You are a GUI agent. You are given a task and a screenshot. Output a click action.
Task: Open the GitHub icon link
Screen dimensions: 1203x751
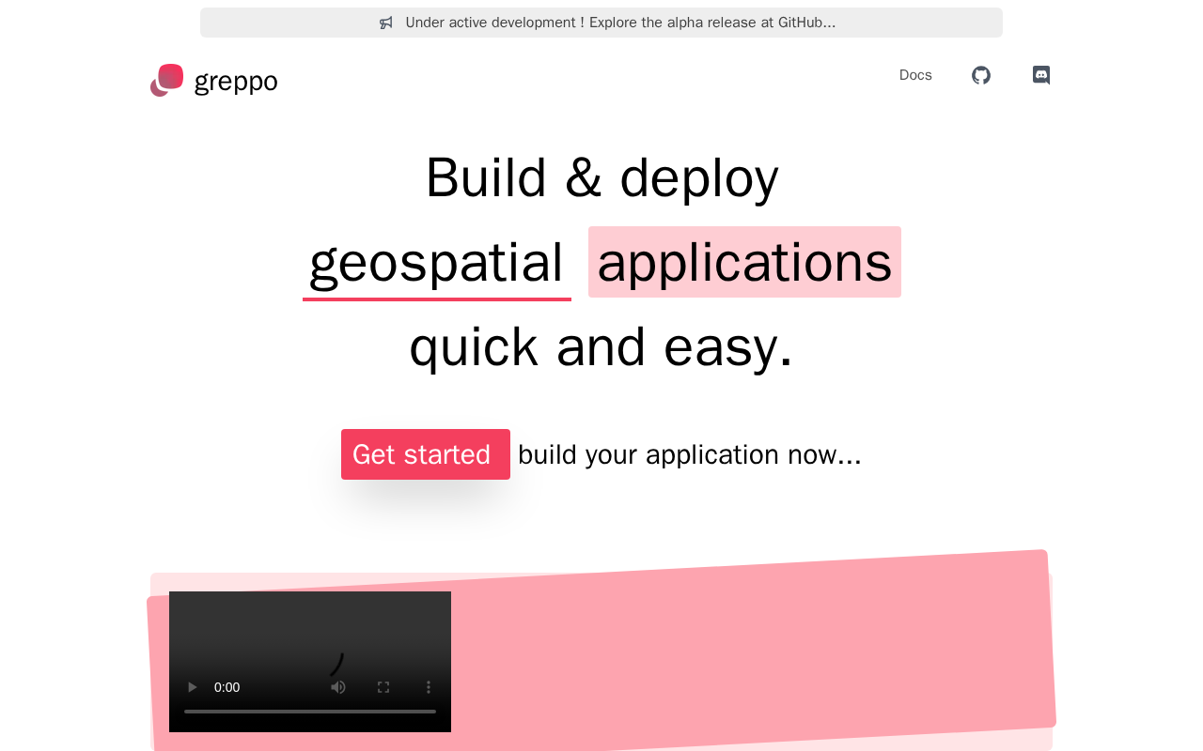(981, 75)
